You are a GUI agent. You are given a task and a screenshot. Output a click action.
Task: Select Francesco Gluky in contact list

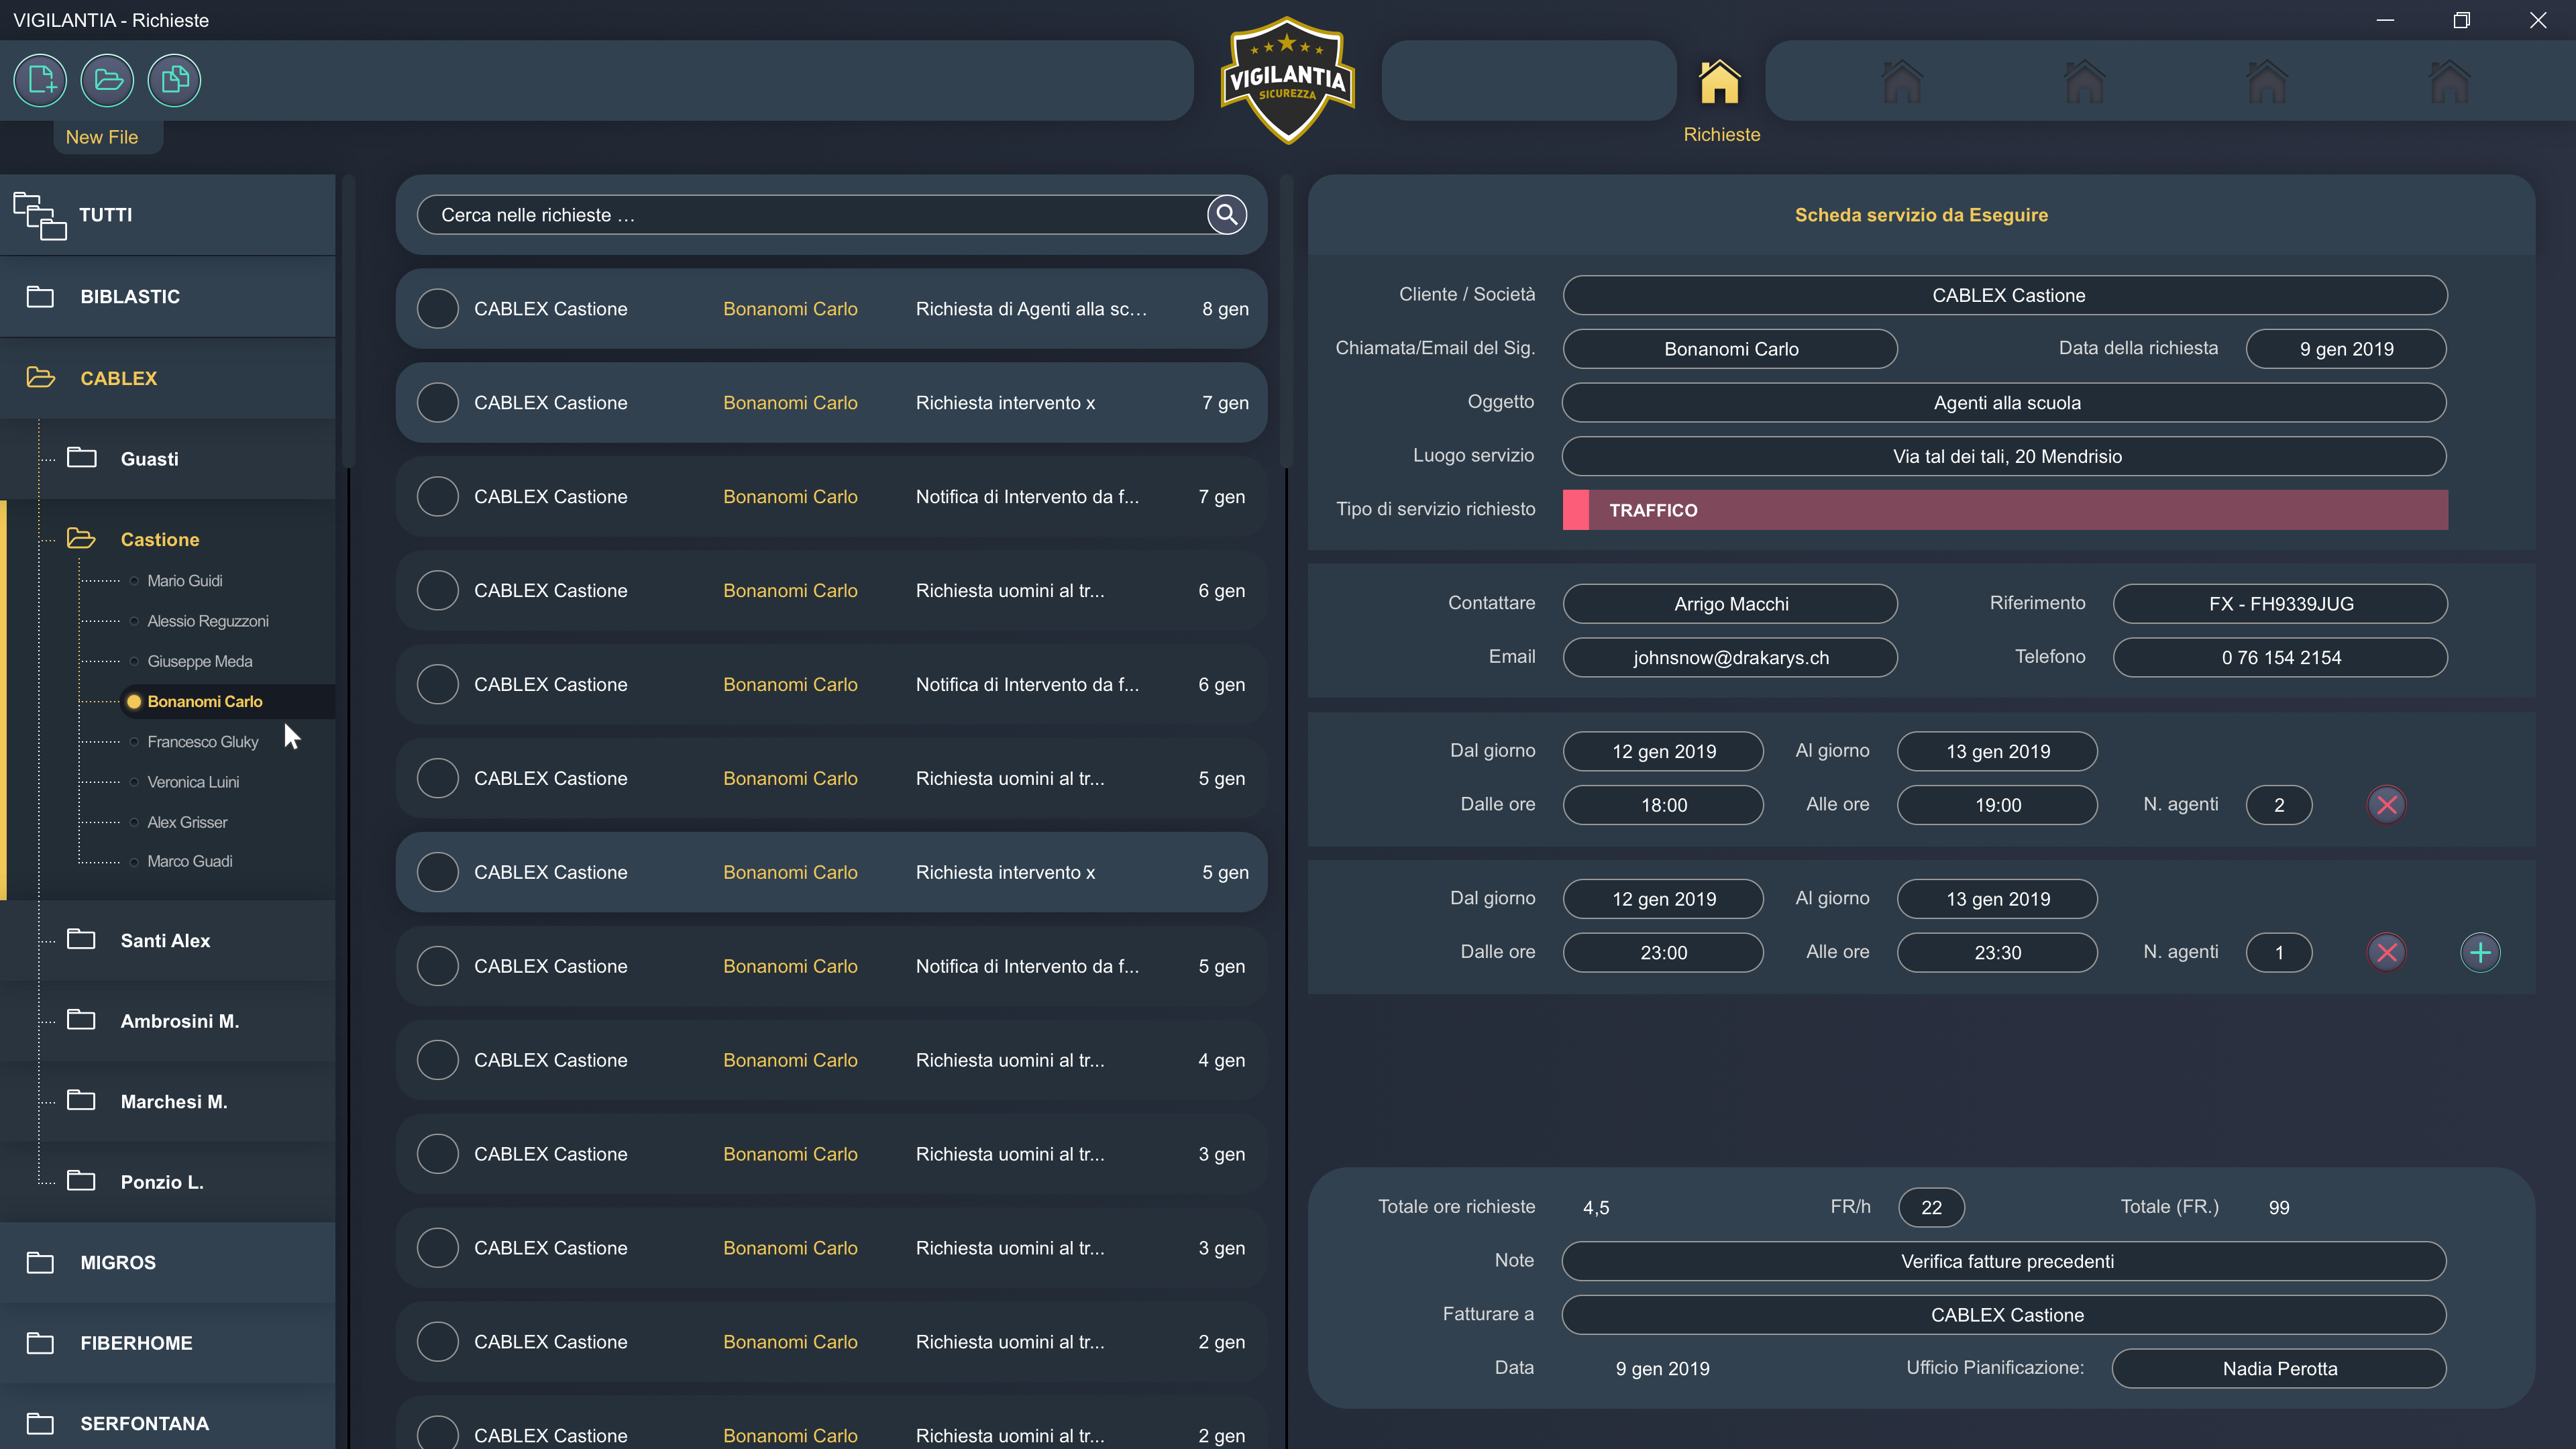[x=202, y=741]
